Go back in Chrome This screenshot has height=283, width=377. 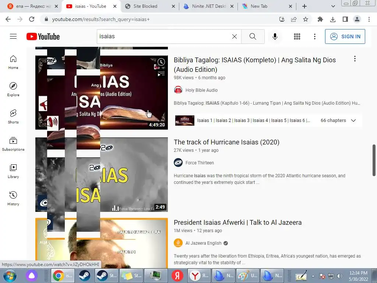click(8, 19)
